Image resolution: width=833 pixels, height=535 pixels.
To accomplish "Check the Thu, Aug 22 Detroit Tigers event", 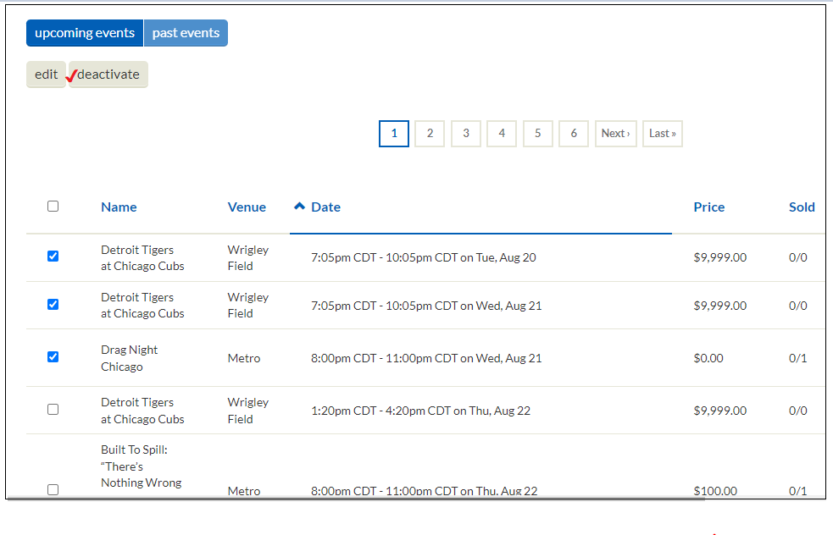I will (53, 409).
